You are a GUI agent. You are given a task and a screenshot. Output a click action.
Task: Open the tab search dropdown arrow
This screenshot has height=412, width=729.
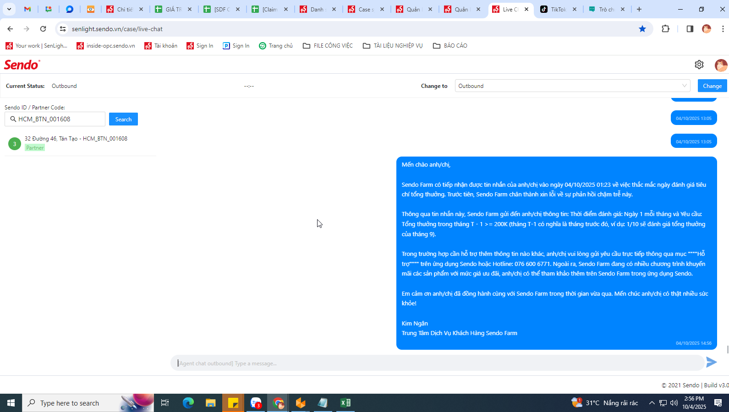click(9, 9)
